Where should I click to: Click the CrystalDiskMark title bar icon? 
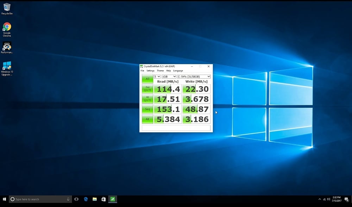coord(142,66)
